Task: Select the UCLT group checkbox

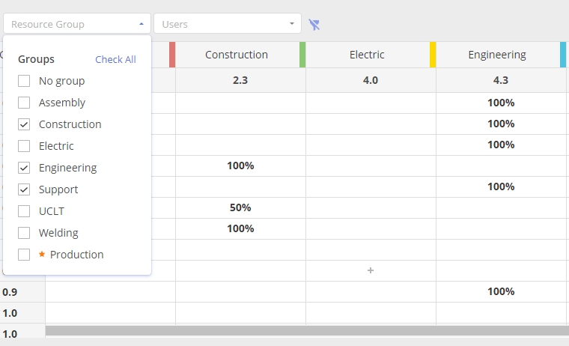Action: pos(24,211)
